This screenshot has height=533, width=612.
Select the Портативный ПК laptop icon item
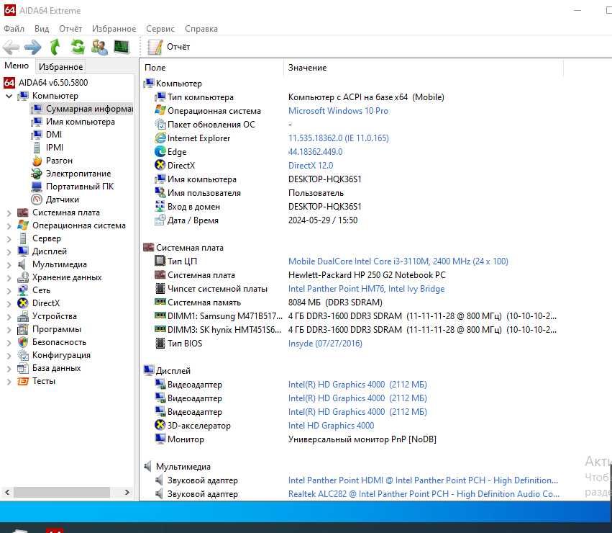(x=37, y=187)
